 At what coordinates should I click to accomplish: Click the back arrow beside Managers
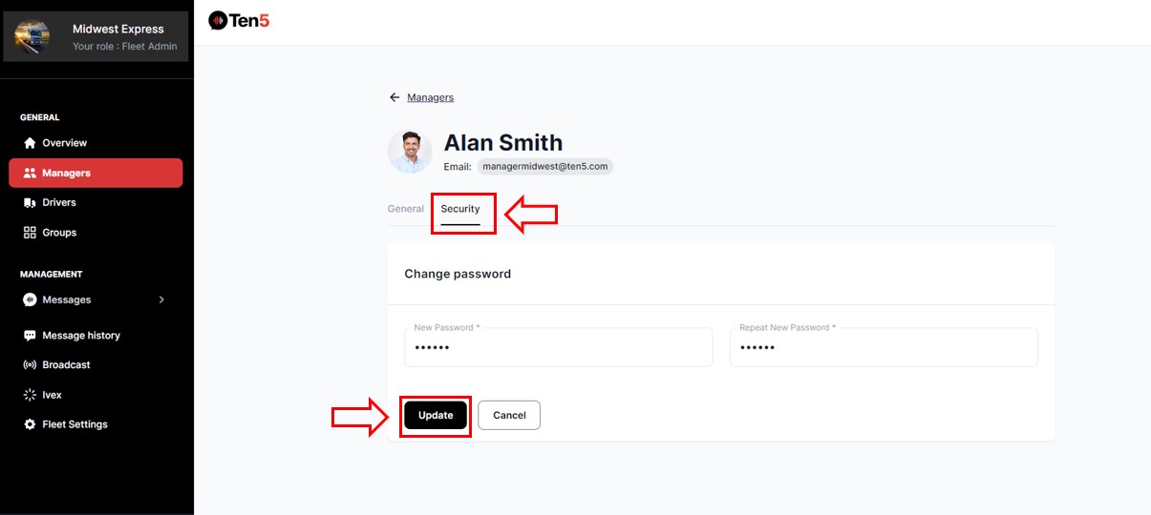click(x=394, y=97)
